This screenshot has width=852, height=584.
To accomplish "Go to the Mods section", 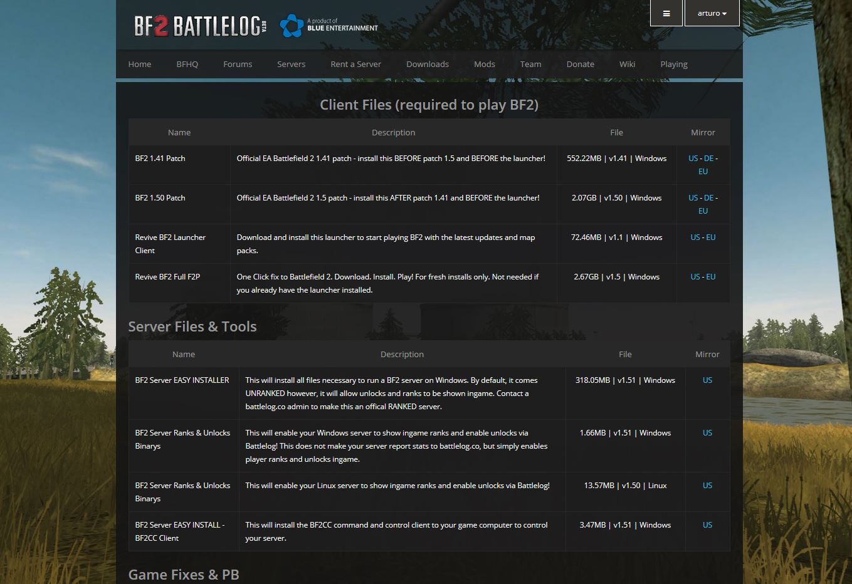I will [x=484, y=64].
